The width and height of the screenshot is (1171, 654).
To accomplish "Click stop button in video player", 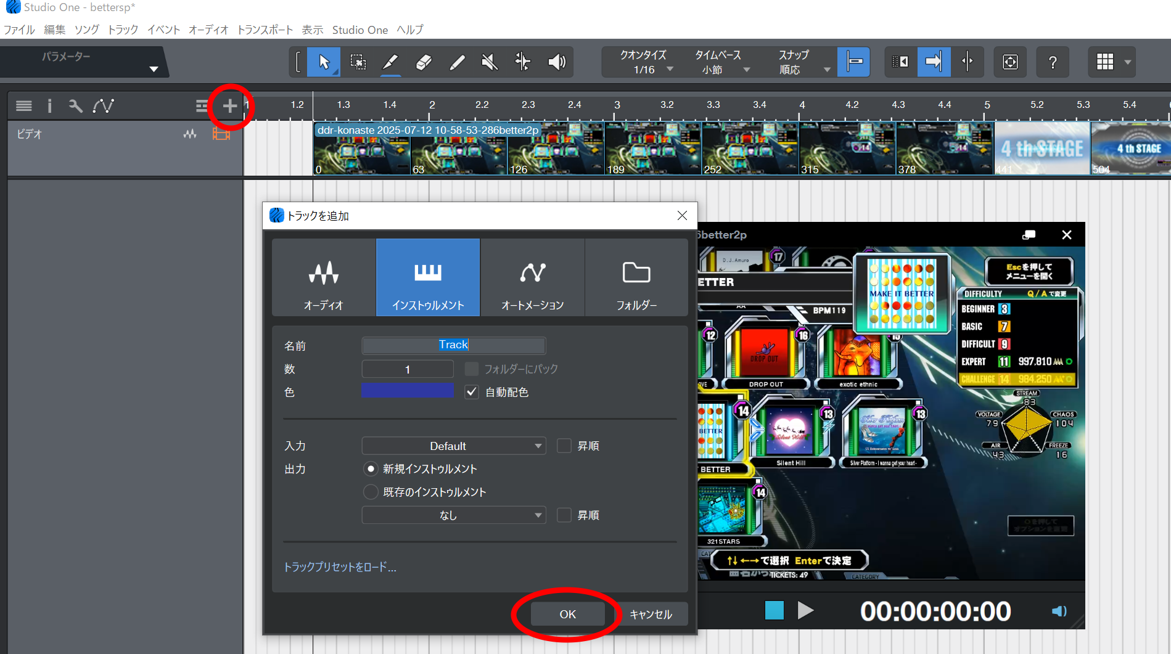I will [x=774, y=610].
